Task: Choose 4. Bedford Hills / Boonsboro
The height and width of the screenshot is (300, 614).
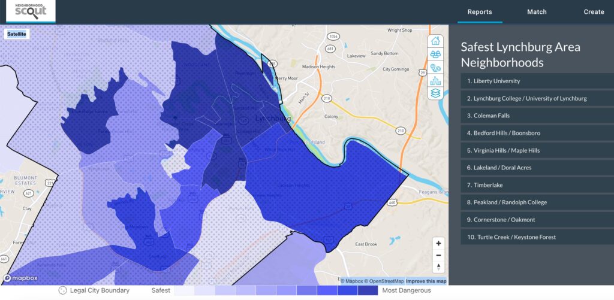Action: click(x=537, y=133)
